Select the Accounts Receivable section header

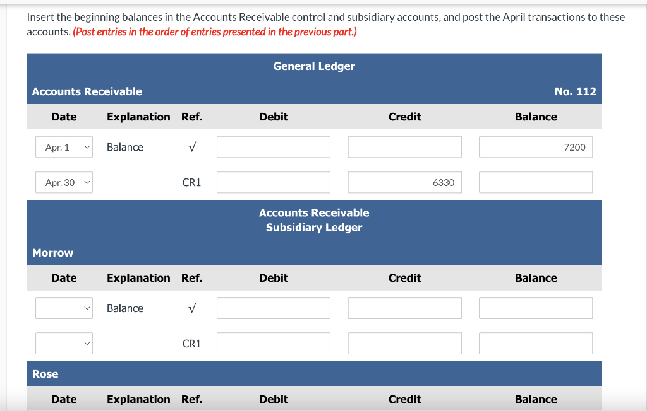87,91
